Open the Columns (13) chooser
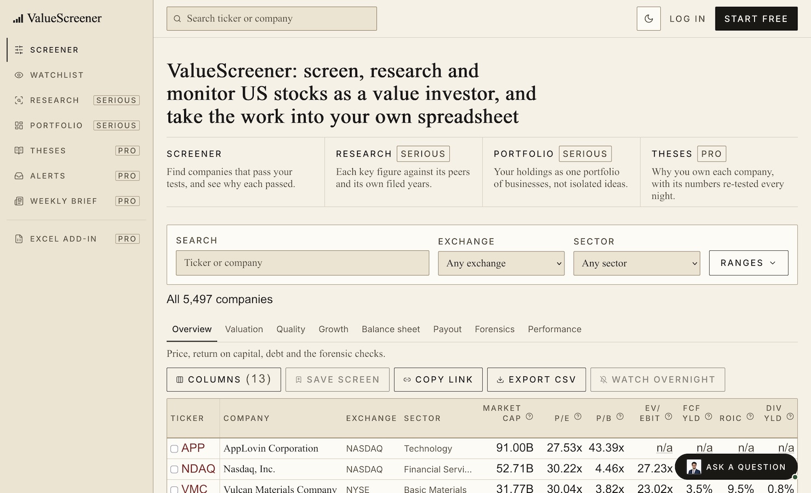811x493 pixels. (224, 380)
